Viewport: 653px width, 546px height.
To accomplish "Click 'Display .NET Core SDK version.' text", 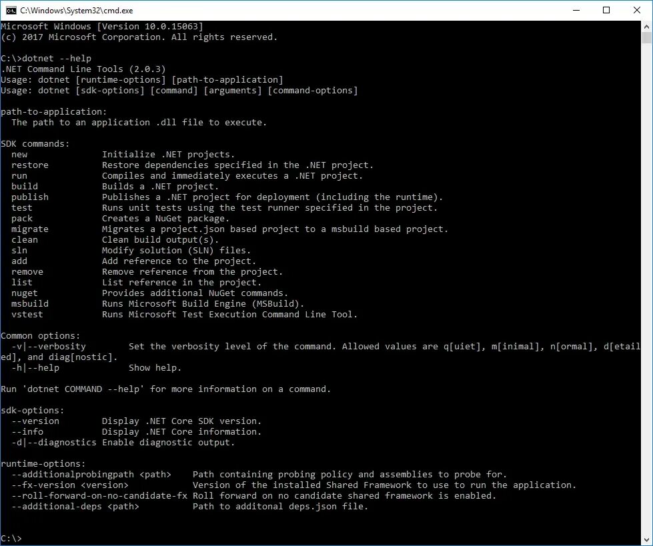I will click(181, 421).
